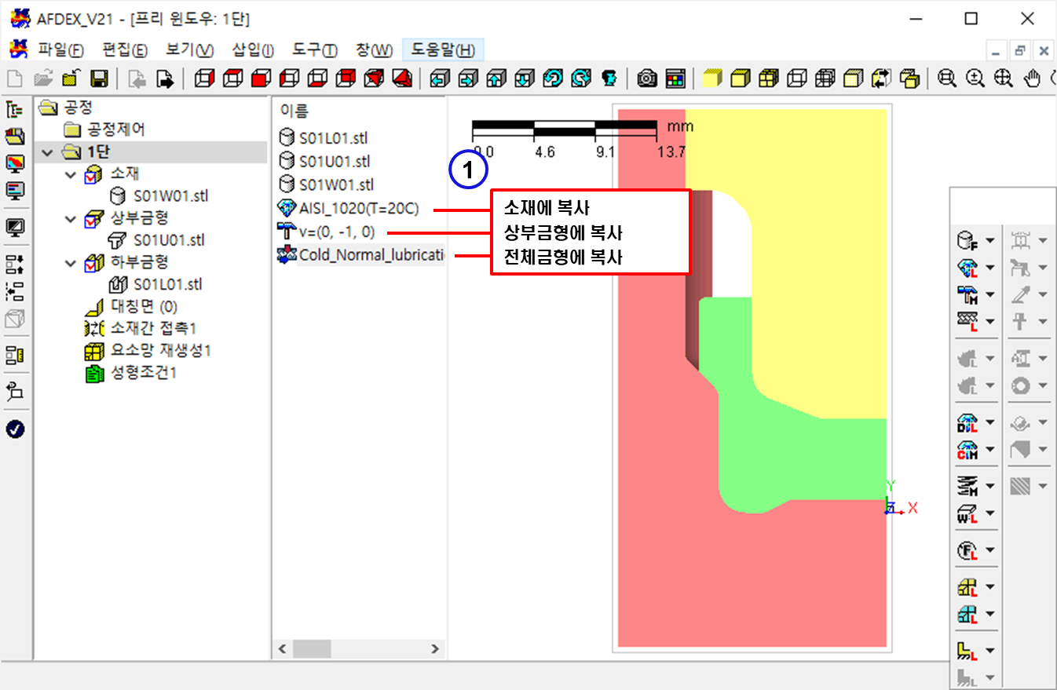Collapse the 1단 stage folder
This screenshot has height=690, width=1057.
[x=48, y=152]
